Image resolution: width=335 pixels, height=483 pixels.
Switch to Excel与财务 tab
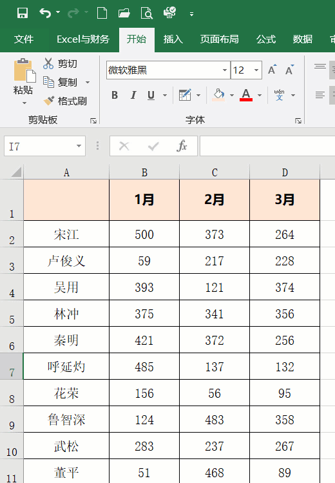[83, 39]
